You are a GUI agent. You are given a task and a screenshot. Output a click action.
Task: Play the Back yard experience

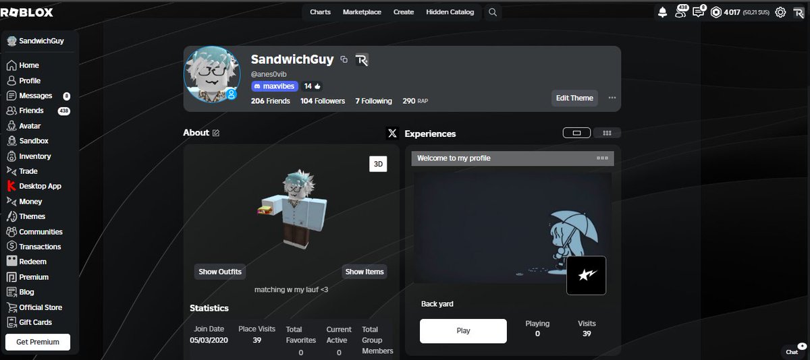[x=463, y=331]
